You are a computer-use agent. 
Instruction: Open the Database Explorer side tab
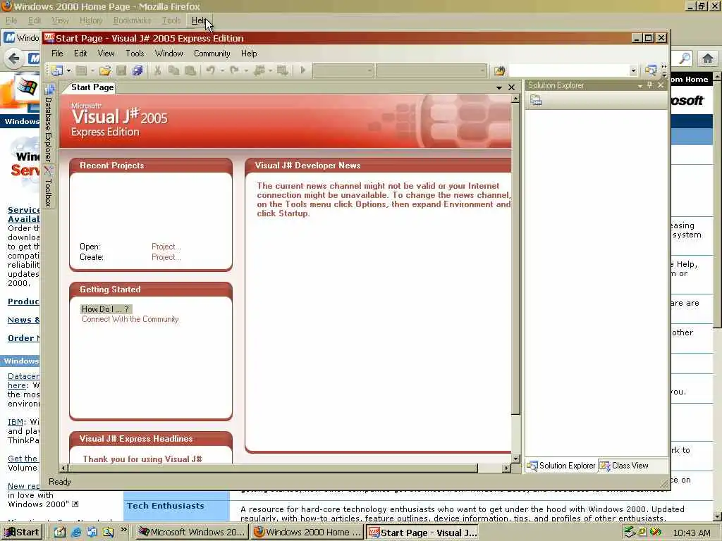[x=49, y=123]
